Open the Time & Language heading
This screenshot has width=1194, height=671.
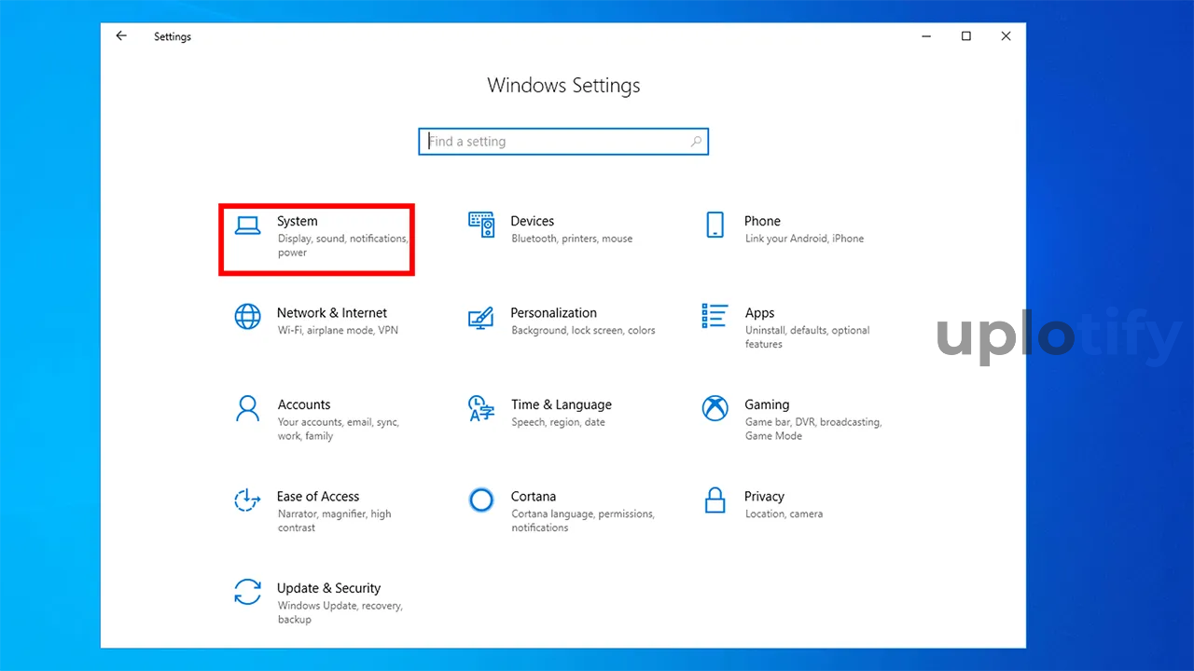pos(562,404)
